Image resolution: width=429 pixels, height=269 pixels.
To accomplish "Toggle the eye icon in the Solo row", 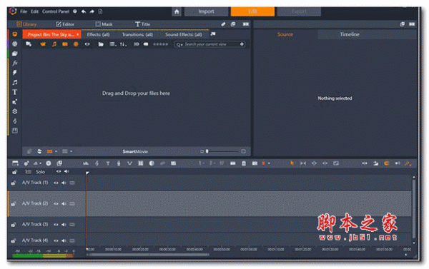I will click(59, 171).
